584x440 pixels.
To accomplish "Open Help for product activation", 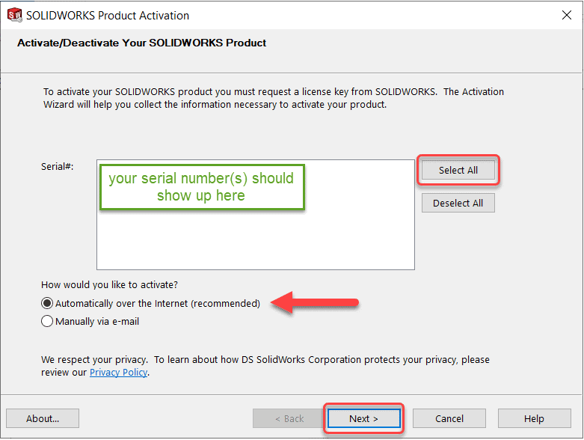I will tap(534, 418).
